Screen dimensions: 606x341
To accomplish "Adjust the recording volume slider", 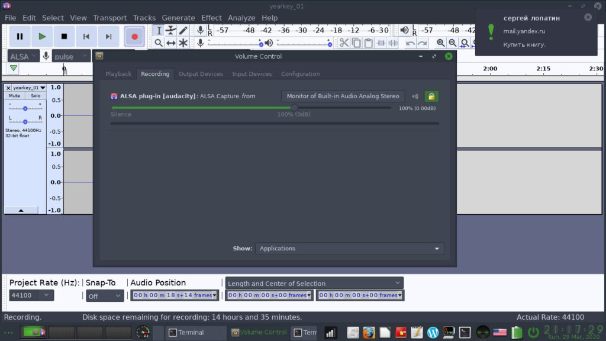I will point(236,43).
